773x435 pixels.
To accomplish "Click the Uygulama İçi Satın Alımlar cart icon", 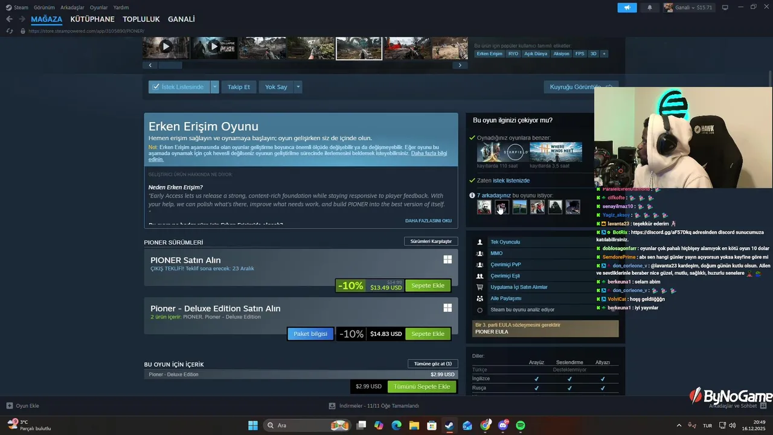I will pos(480,287).
